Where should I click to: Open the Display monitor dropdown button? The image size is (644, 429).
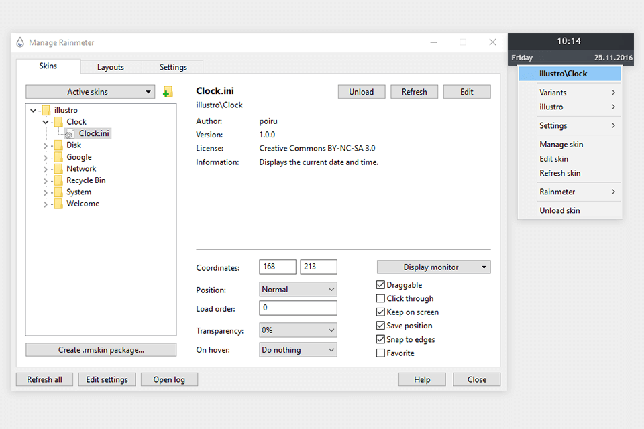point(433,267)
